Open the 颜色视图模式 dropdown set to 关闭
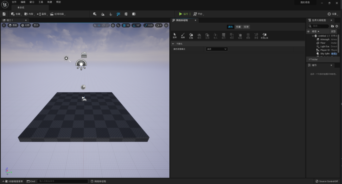 pyautogui.click(x=217, y=49)
